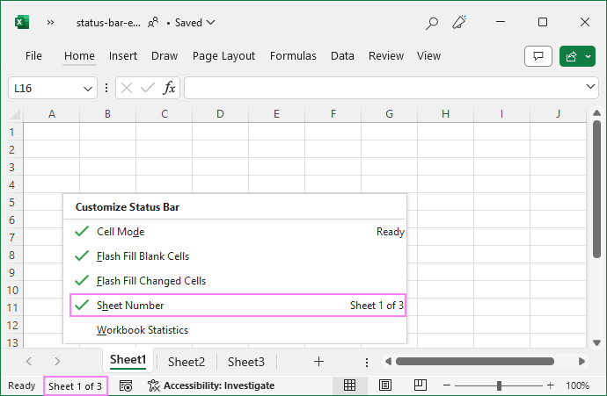Expand the Name Box dropdown arrow

click(88, 88)
